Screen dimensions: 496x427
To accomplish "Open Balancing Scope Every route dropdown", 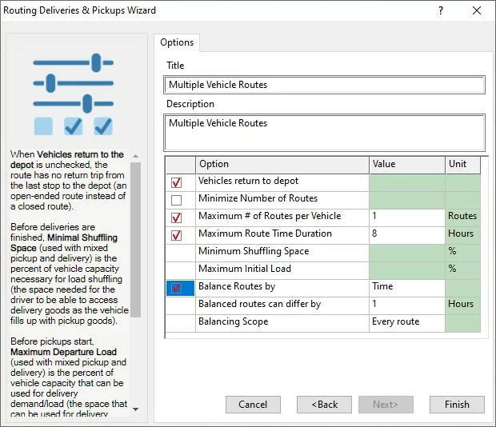I will (406, 322).
